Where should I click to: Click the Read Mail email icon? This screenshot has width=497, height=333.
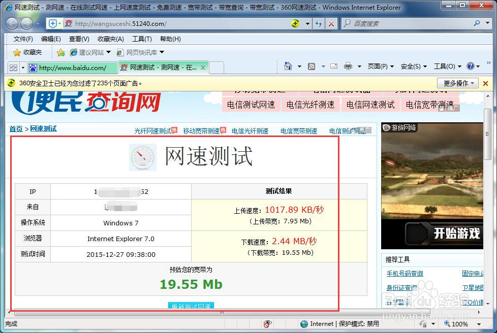point(334,66)
